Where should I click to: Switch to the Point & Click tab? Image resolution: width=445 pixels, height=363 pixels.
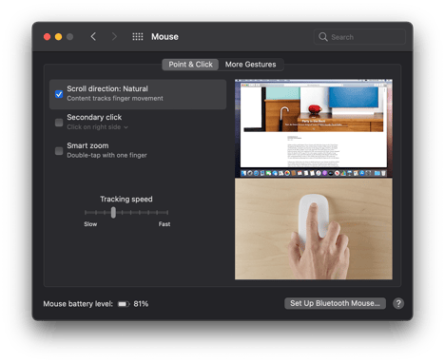190,65
